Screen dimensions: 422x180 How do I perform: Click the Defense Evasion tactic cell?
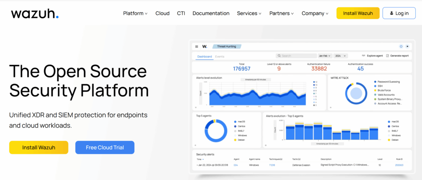(x=301, y=165)
